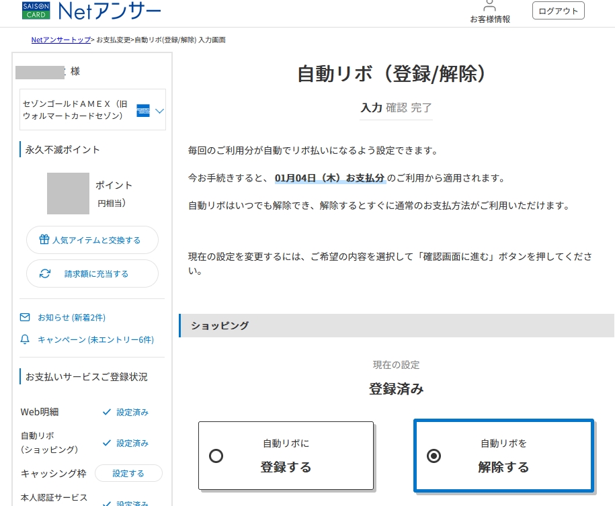This screenshot has height=506, width=615.
Task: Click 設定する for キャッシング枠
Action: 128,473
